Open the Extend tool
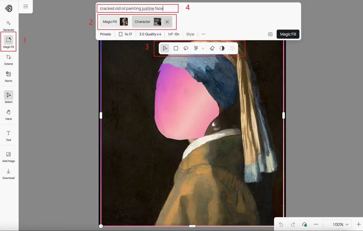Viewport: 363px width, 231px height. tap(8, 59)
